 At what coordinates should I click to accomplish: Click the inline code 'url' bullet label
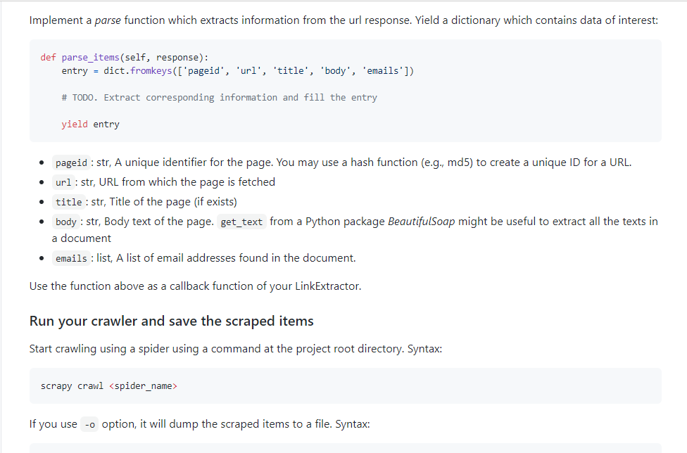[x=63, y=182]
